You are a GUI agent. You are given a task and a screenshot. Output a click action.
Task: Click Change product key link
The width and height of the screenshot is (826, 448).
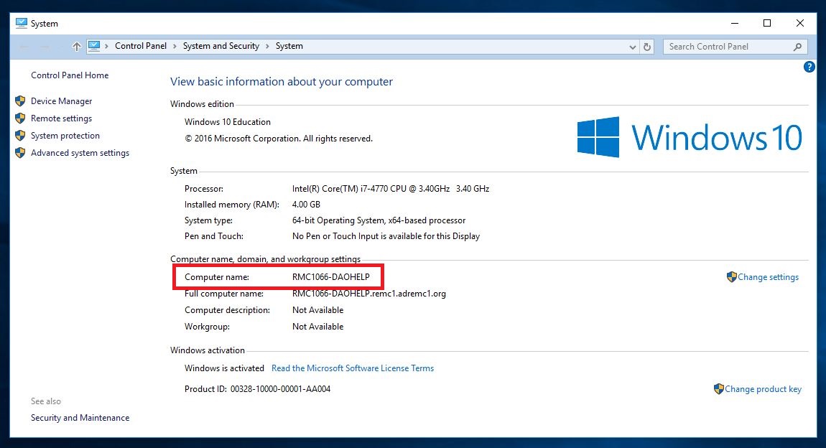763,389
